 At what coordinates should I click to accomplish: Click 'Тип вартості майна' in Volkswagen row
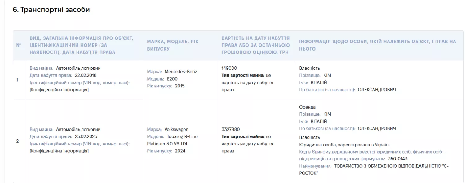click(x=243, y=136)
